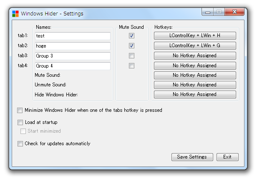This screenshot has height=179, width=257.
Task: Select the 'Group 4' name field
Action: click(x=73, y=66)
